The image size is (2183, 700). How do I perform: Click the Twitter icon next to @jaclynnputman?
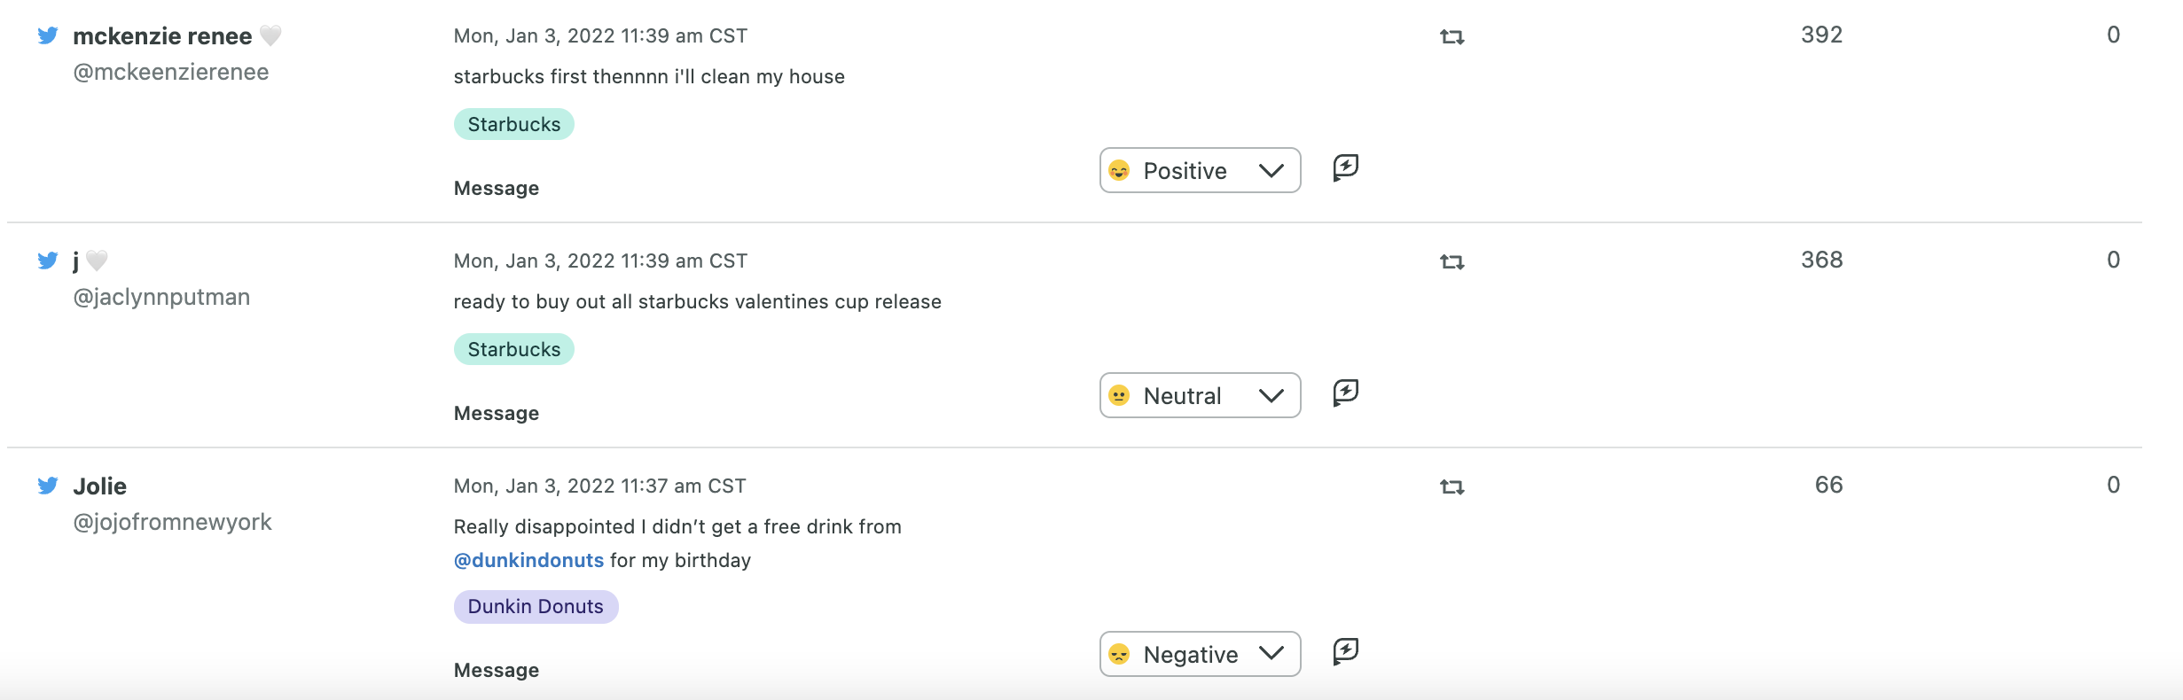[48, 261]
